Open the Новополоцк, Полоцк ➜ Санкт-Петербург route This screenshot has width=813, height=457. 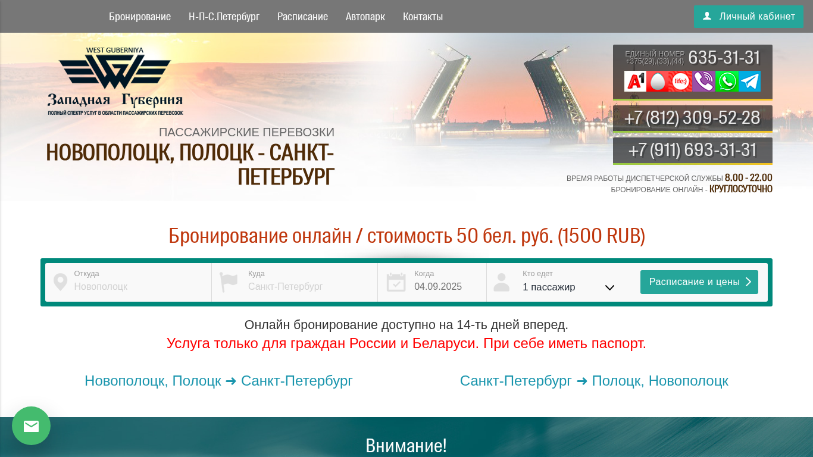(x=218, y=381)
